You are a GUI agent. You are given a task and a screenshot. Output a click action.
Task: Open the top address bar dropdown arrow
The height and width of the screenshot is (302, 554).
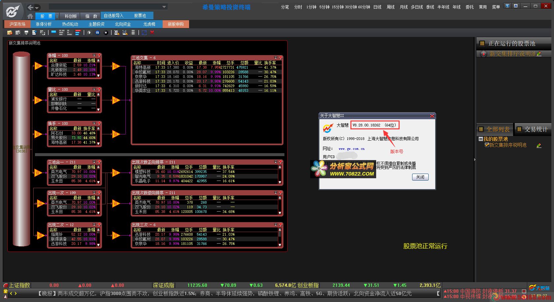click(x=164, y=7)
